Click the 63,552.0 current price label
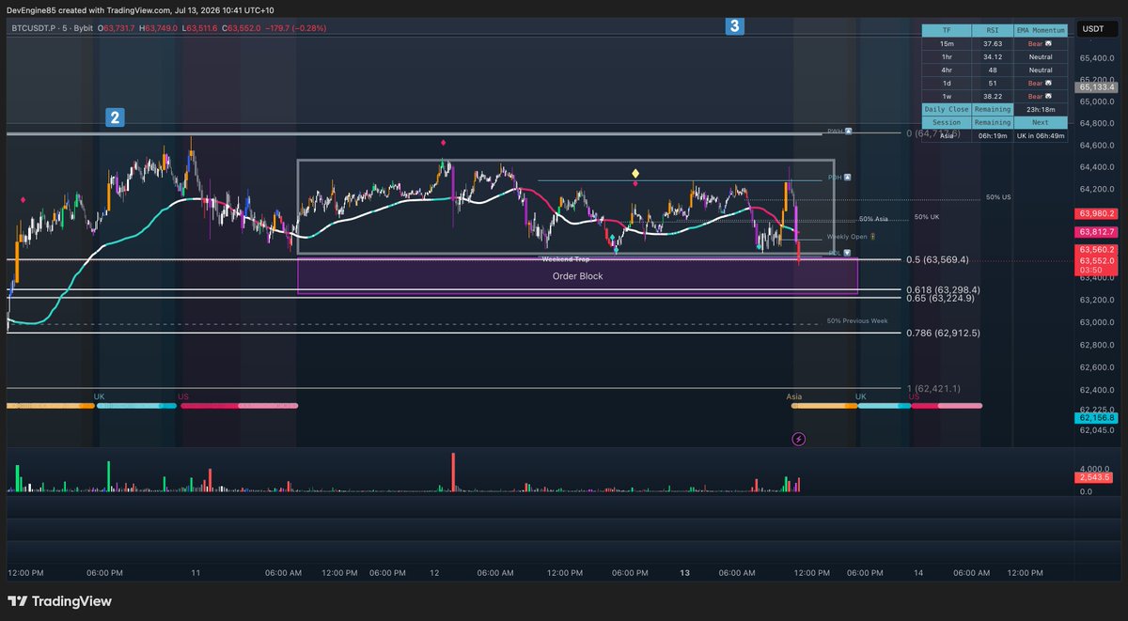This screenshot has width=1128, height=621. (1097, 260)
